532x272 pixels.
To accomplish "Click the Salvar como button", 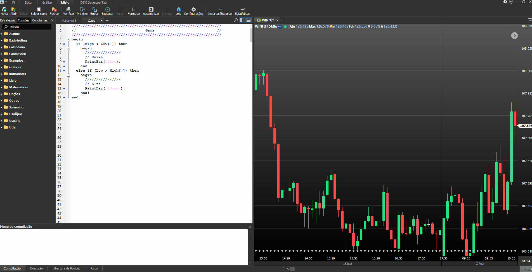I will pyautogui.click(x=39, y=11).
